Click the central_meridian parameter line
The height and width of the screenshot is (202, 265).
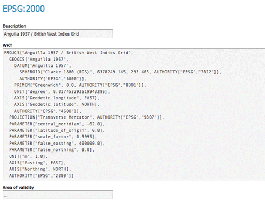click(57, 124)
